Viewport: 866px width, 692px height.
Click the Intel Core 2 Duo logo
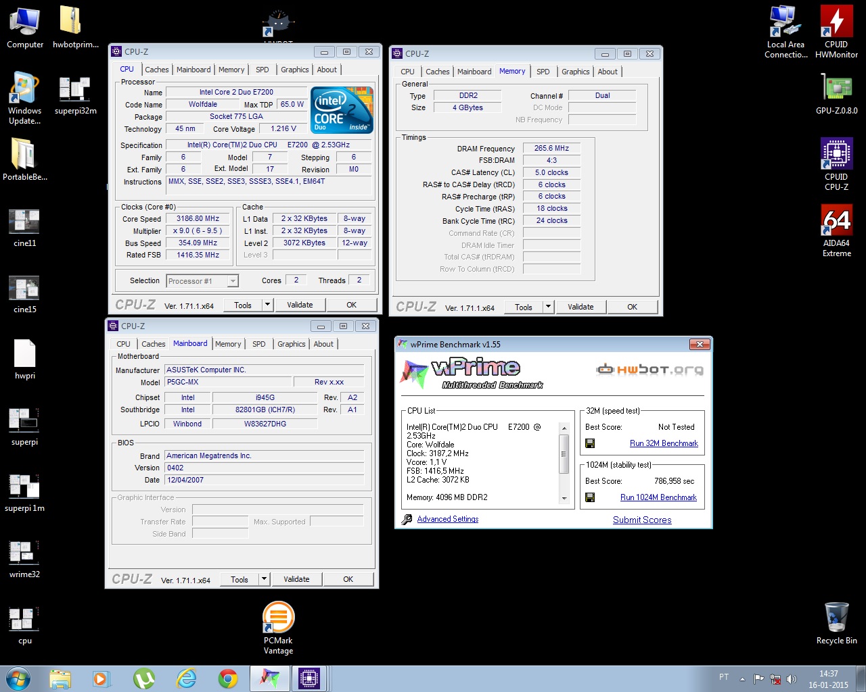pyautogui.click(x=342, y=109)
